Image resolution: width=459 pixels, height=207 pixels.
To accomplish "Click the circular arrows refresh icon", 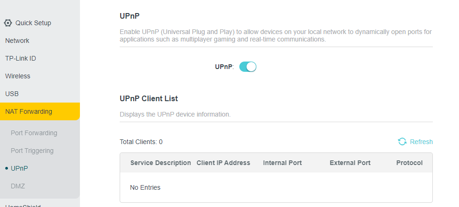I will click(x=402, y=142).
